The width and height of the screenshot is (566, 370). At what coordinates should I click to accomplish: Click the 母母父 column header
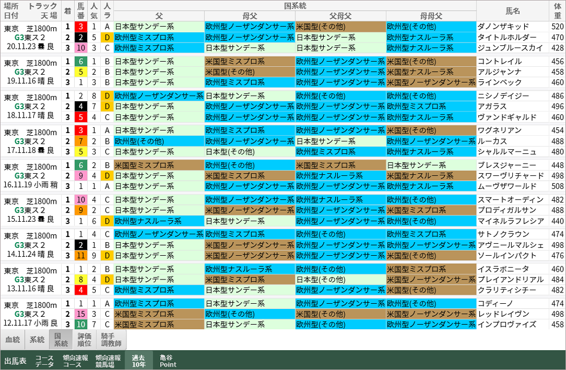pyautogui.click(x=431, y=16)
